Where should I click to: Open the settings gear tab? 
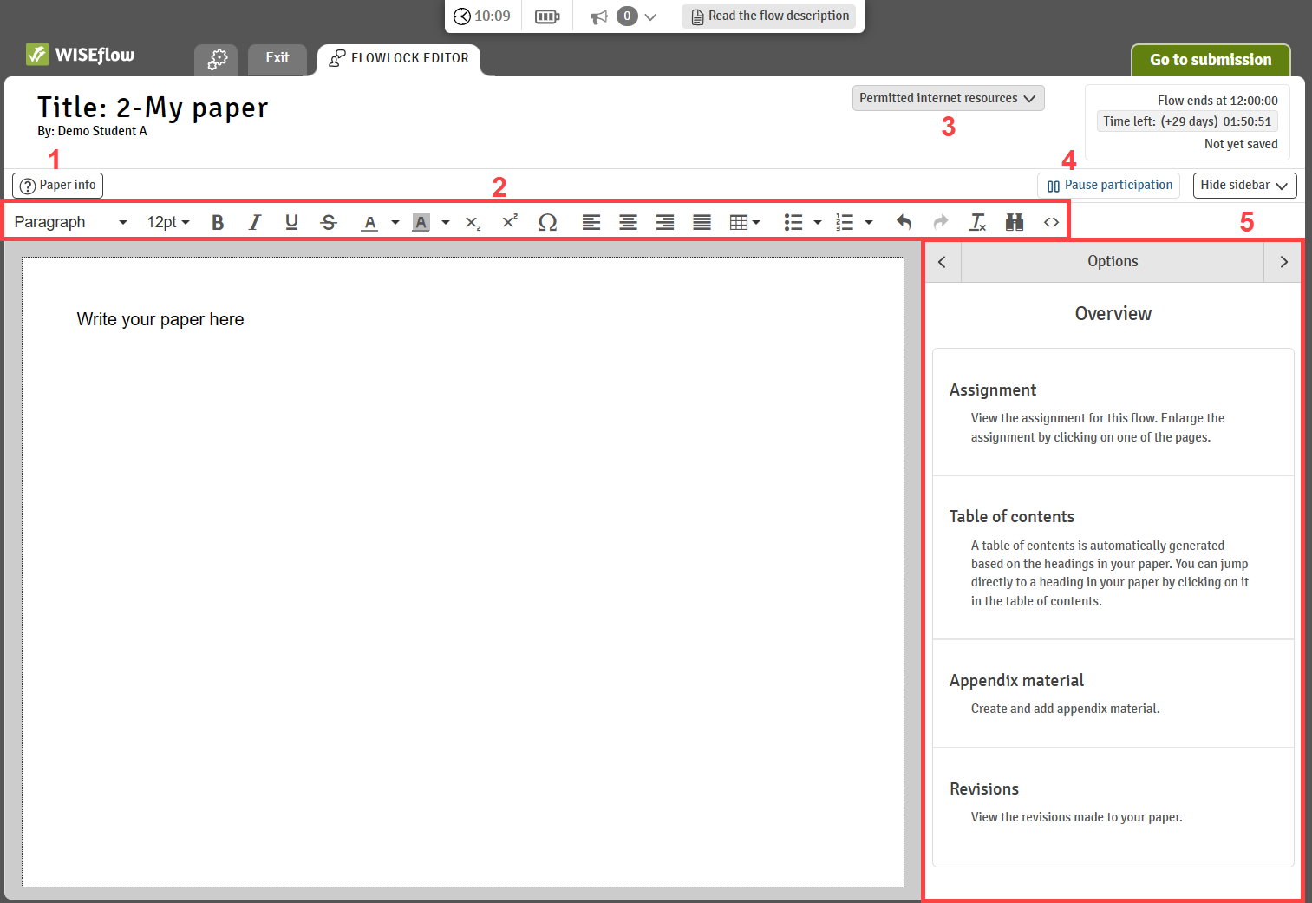coord(217,59)
